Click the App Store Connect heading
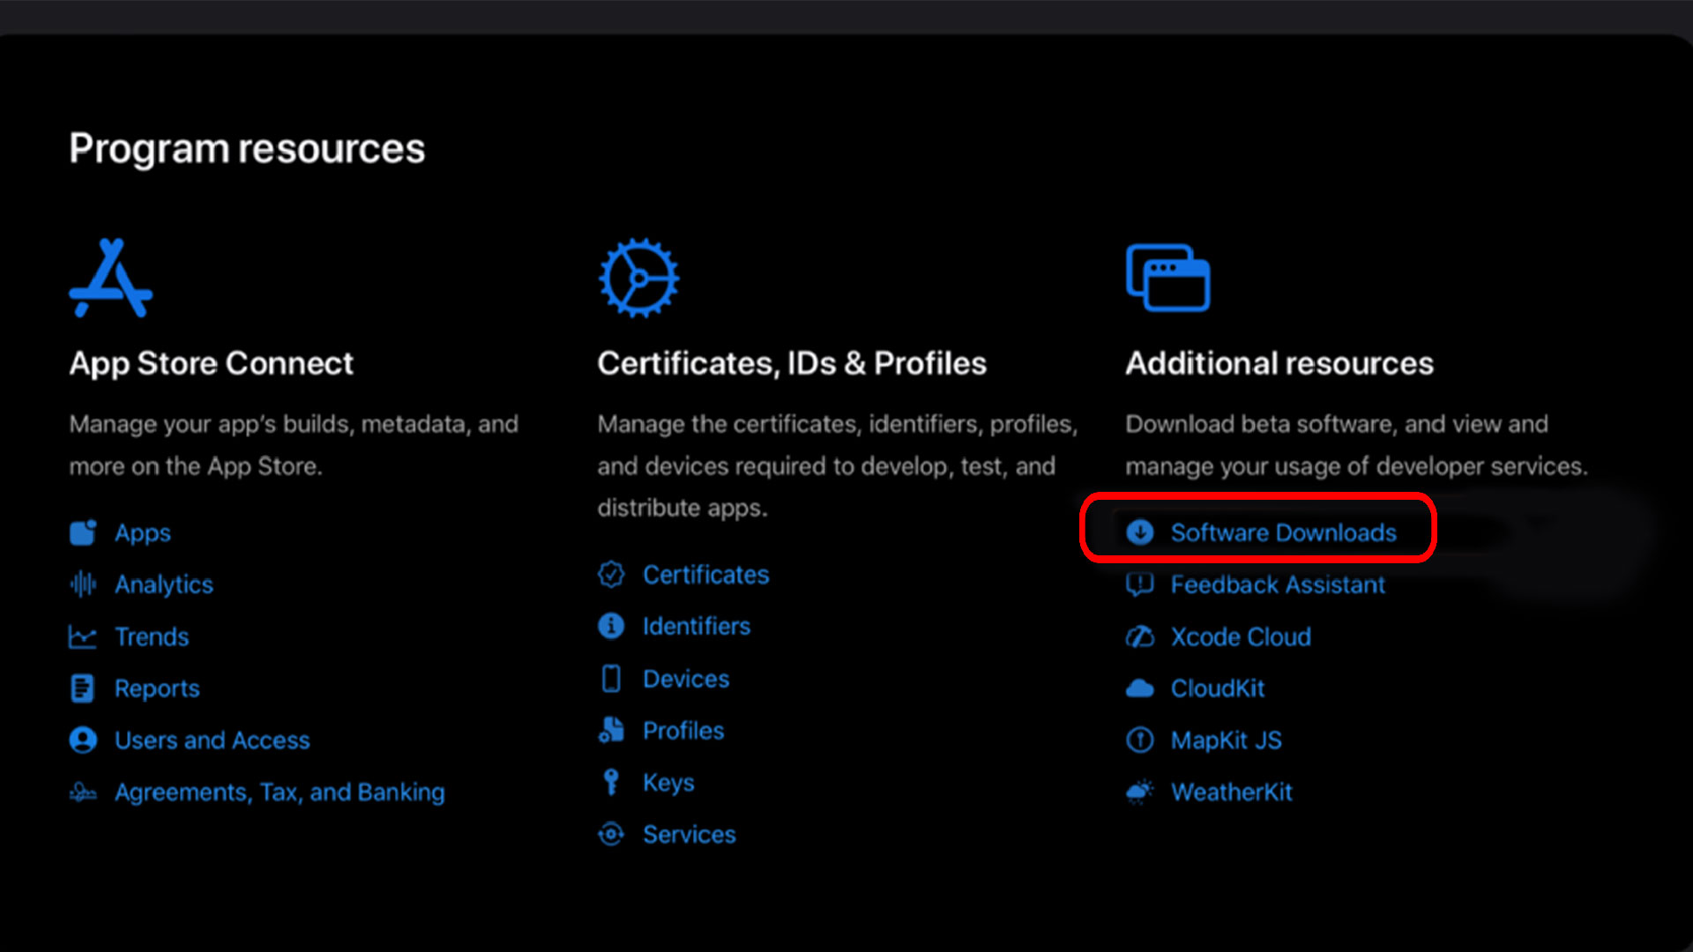The image size is (1693, 952). tap(212, 363)
